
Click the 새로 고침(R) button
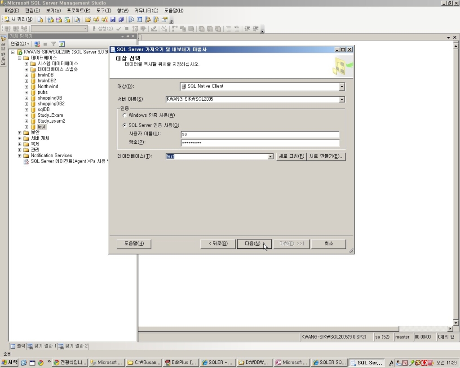291,156
